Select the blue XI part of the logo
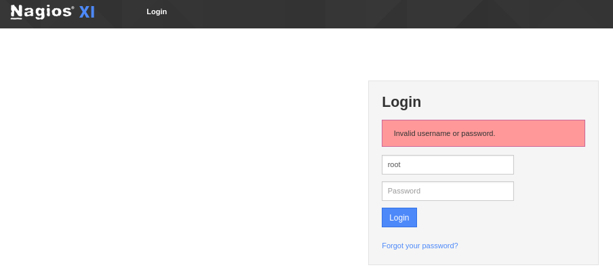 87,12
